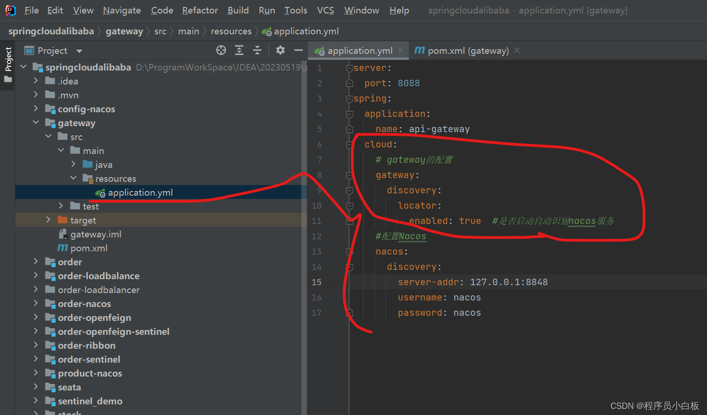The image size is (707, 415).
Task: Select the order-sentinel module
Action: (89, 359)
